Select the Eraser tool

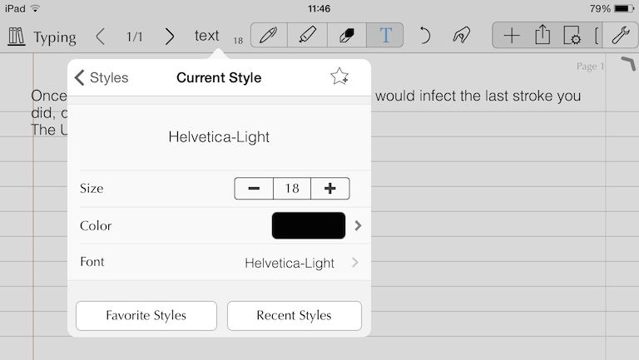tap(346, 36)
